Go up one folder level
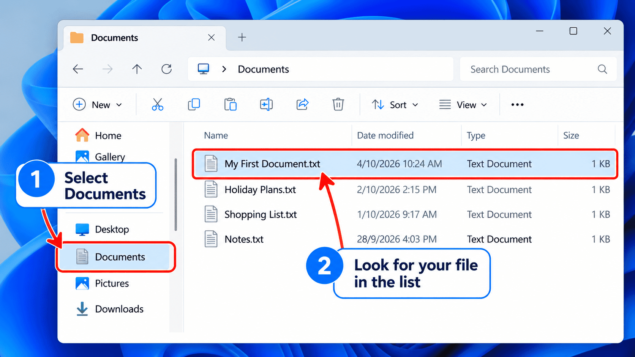635x357 pixels. [137, 69]
